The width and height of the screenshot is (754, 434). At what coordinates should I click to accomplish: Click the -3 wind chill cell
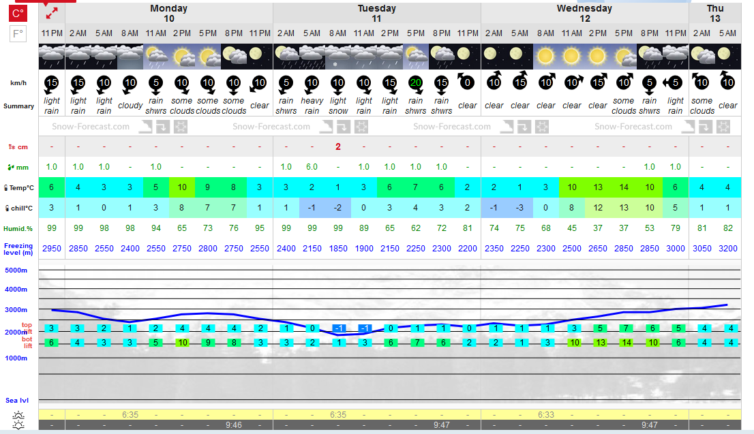519,208
